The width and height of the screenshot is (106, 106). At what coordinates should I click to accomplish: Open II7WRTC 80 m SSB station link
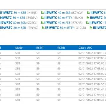pos(13,23)
